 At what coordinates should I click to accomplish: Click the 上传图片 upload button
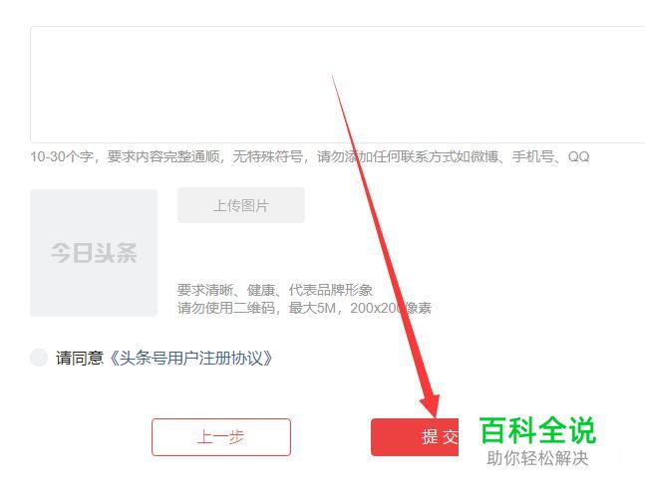pos(241,205)
